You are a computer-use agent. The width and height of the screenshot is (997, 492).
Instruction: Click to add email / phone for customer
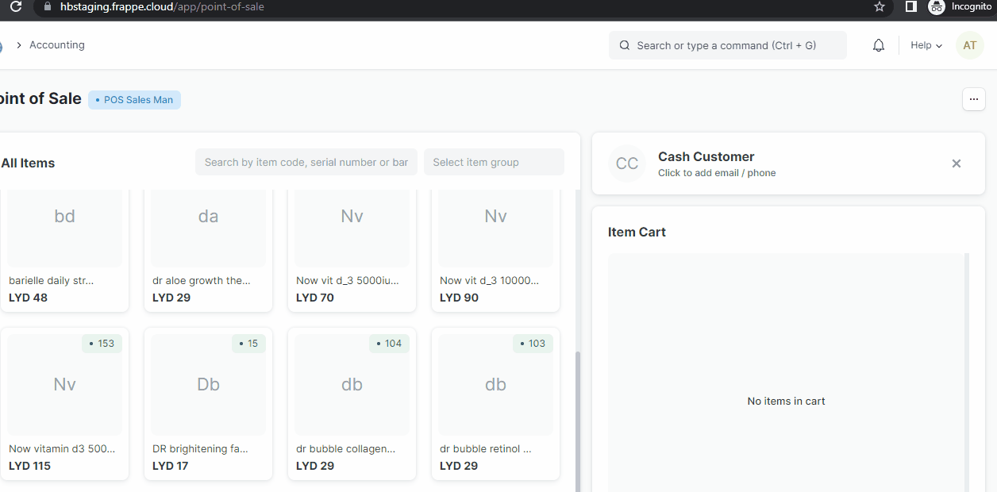point(717,172)
